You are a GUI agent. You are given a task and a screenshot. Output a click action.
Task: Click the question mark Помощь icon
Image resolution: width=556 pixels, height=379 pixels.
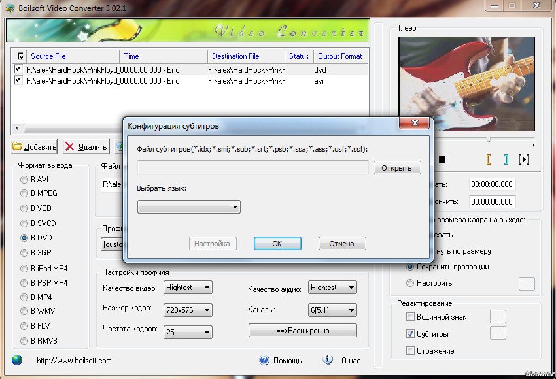[x=264, y=360]
